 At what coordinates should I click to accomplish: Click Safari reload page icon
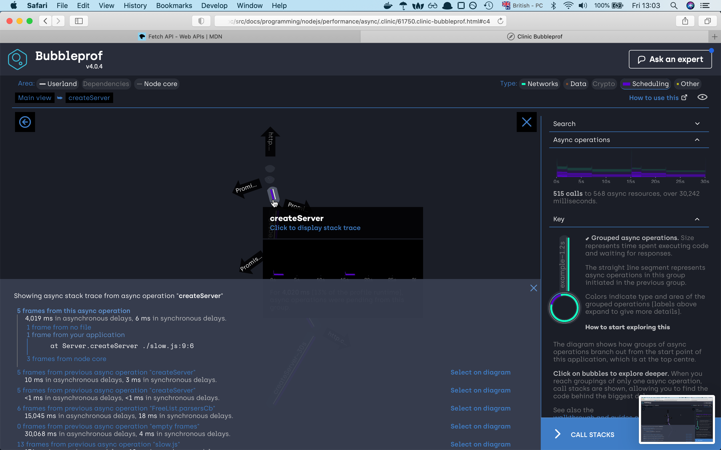point(500,21)
